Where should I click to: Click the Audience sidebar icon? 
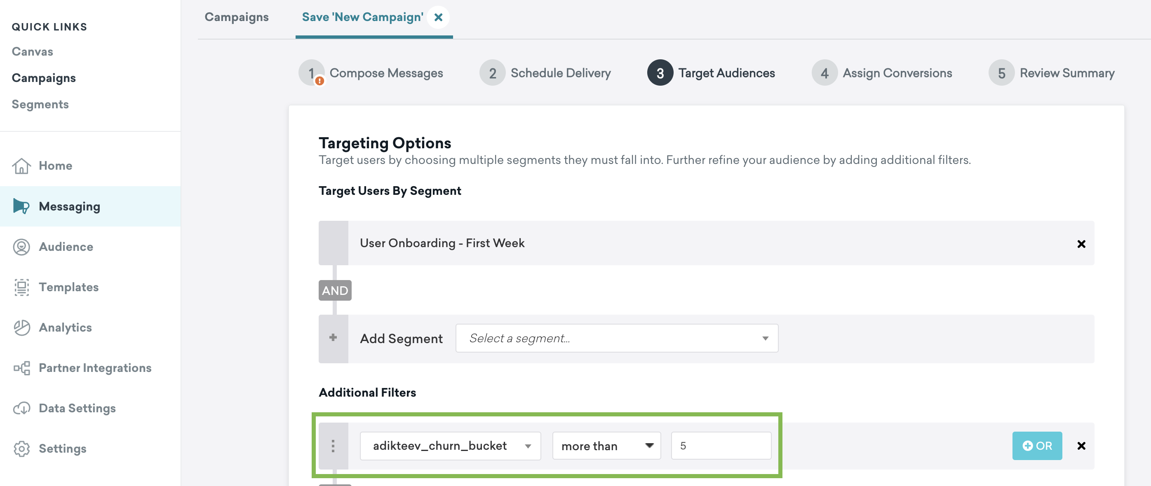click(x=21, y=245)
